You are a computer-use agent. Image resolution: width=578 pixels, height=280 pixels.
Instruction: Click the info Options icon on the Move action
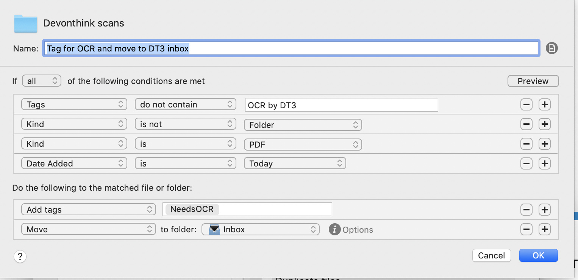tap(334, 229)
